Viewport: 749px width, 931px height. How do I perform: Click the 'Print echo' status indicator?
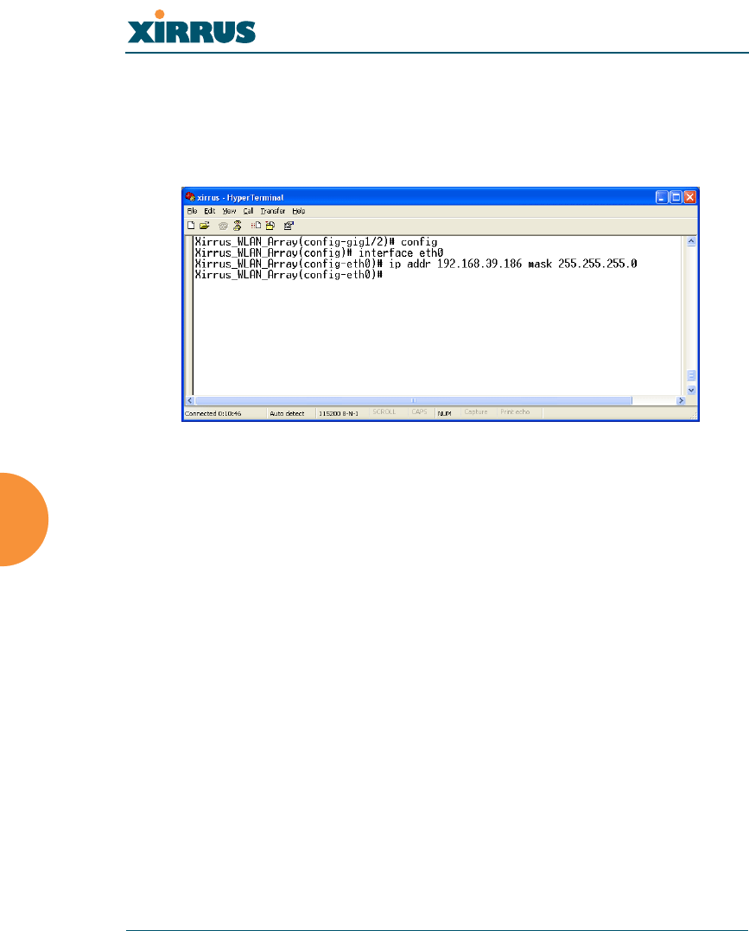tap(515, 412)
